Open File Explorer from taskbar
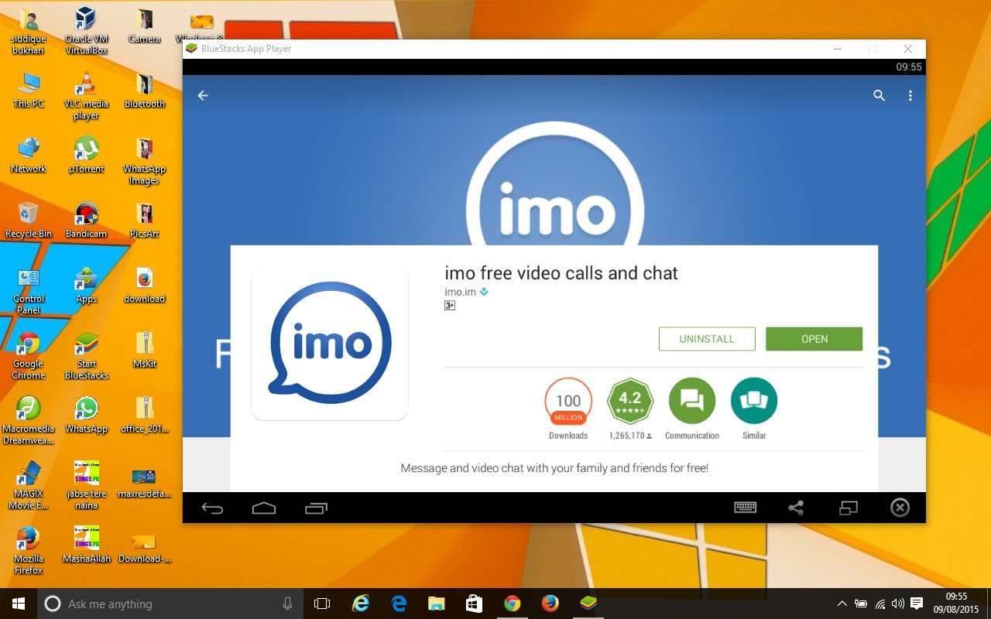The image size is (991, 619). coord(437,604)
